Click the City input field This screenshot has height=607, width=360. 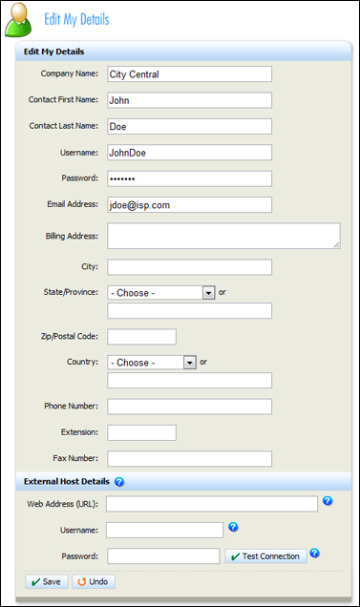coord(189,267)
